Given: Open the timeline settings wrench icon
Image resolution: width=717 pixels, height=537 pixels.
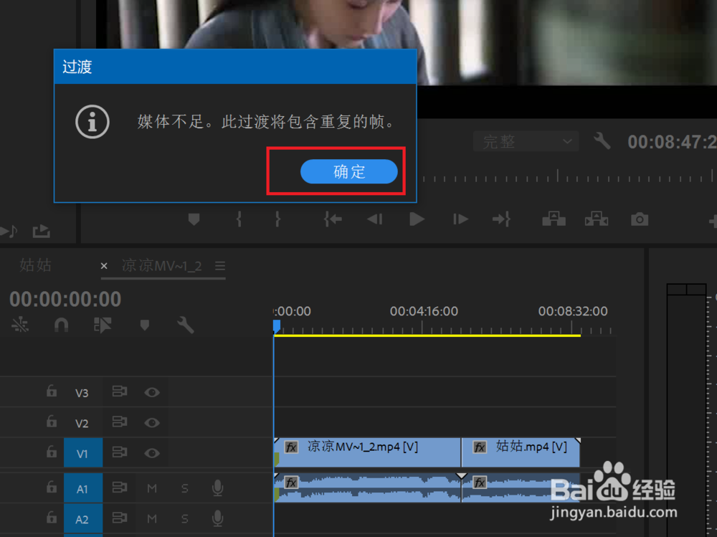Looking at the screenshot, I should 184,325.
